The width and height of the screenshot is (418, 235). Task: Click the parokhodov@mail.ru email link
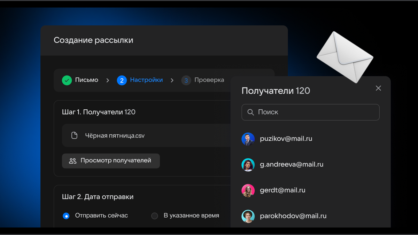click(x=293, y=216)
